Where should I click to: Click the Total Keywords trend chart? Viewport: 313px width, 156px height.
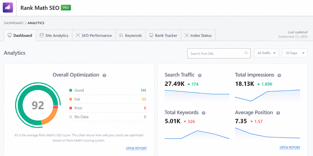pos(197,134)
